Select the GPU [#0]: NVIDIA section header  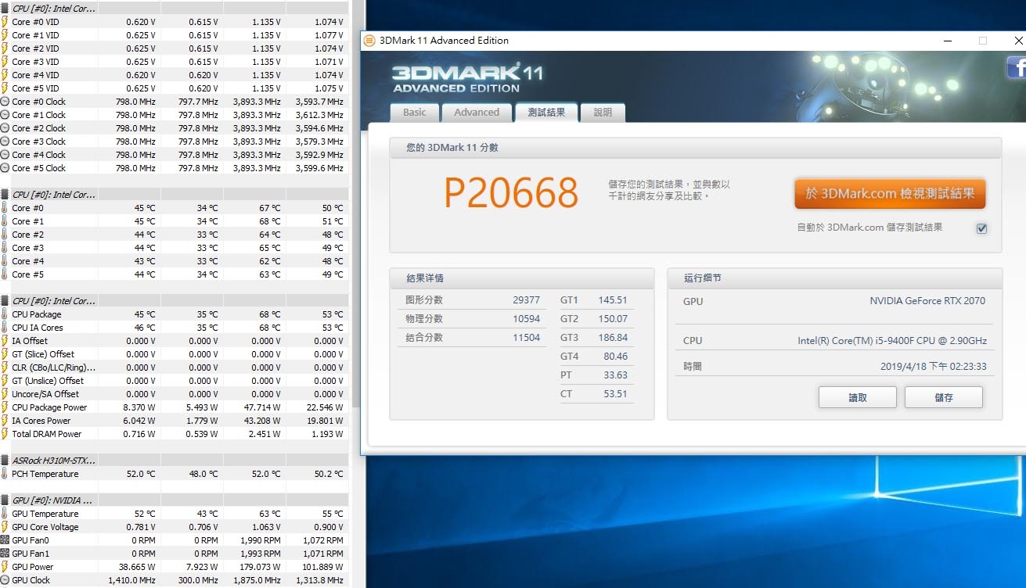tap(52, 500)
